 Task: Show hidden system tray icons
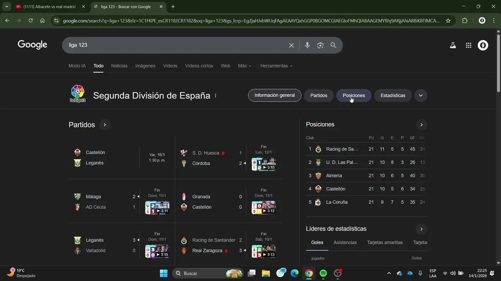pos(389,273)
